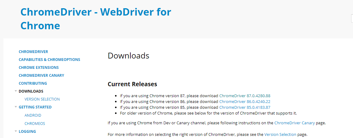Open ChromeDriver Canary in the sidebar
Screen dimensions: 353x138
coord(41,75)
